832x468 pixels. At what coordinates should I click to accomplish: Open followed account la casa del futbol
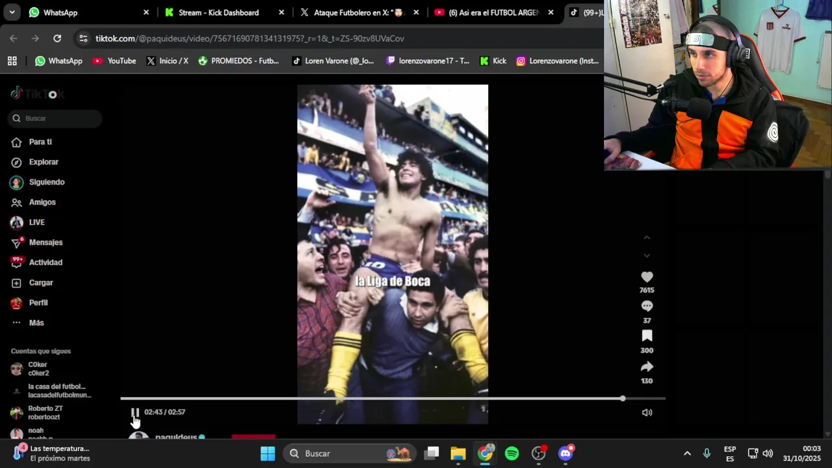(x=58, y=391)
